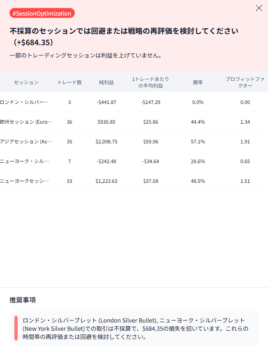Click net profit value $2,098.75

pyautogui.click(x=106, y=141)
